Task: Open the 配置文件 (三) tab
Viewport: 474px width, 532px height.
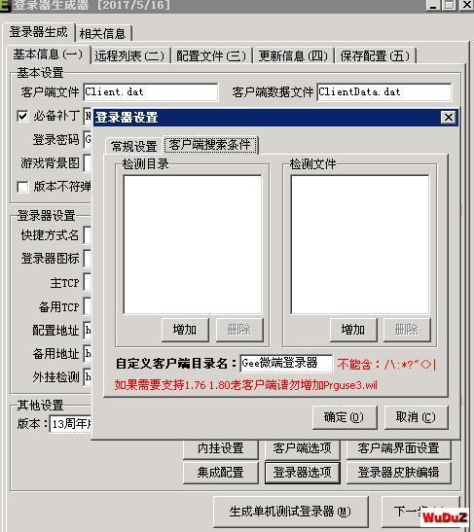Action: (211, 55)
